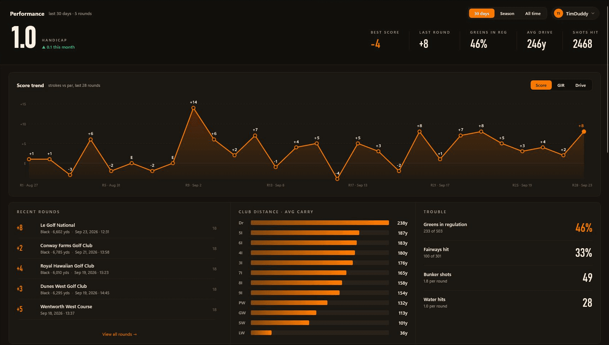Click the 1.0 handicap value

click(x=24, y=37)
